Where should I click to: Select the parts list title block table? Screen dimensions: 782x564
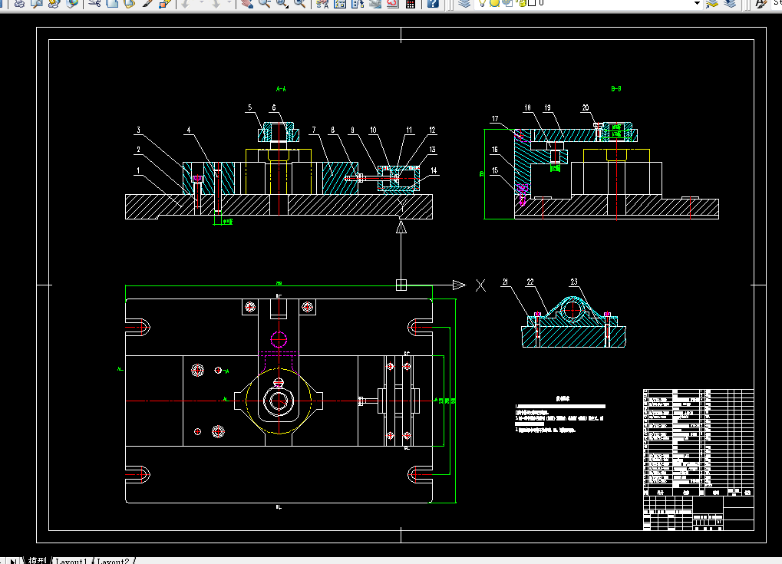[698, 460]
